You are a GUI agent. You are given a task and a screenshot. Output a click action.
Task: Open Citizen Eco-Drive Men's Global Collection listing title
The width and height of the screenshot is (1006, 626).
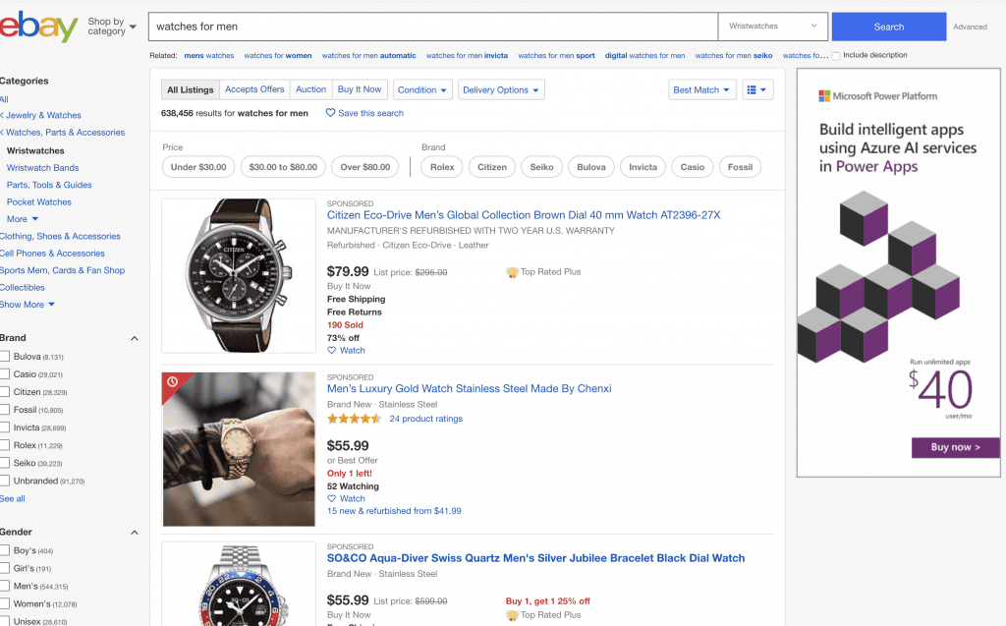pyautogui.click(x=524, y=215)
